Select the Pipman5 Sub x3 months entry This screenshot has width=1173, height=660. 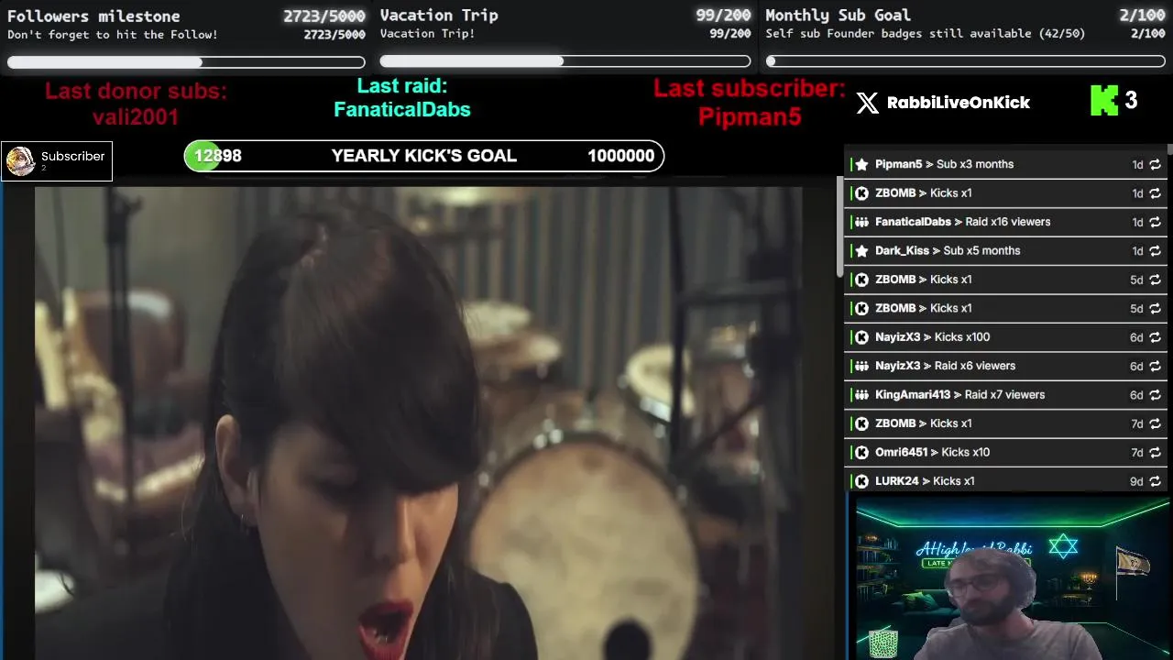pos(1005,164)
